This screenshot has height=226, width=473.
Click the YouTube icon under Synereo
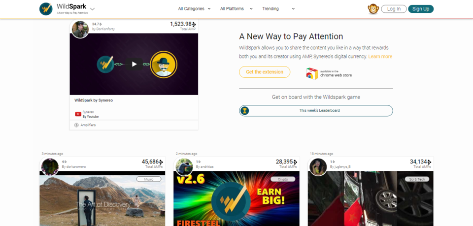[x=78, y=114]
